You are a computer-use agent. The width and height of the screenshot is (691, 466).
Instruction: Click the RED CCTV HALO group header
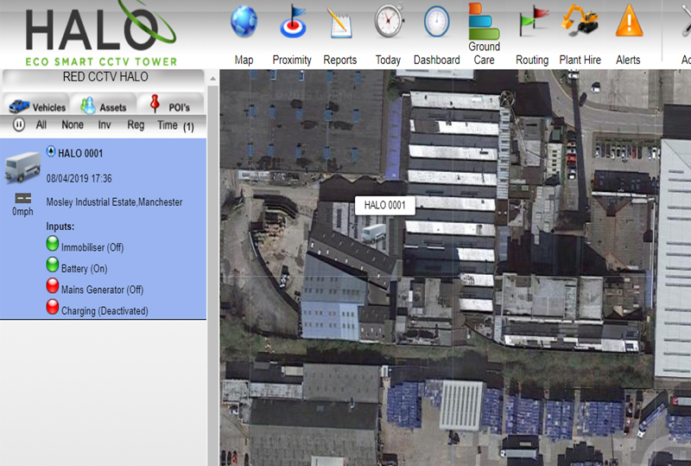coord(105,77)
